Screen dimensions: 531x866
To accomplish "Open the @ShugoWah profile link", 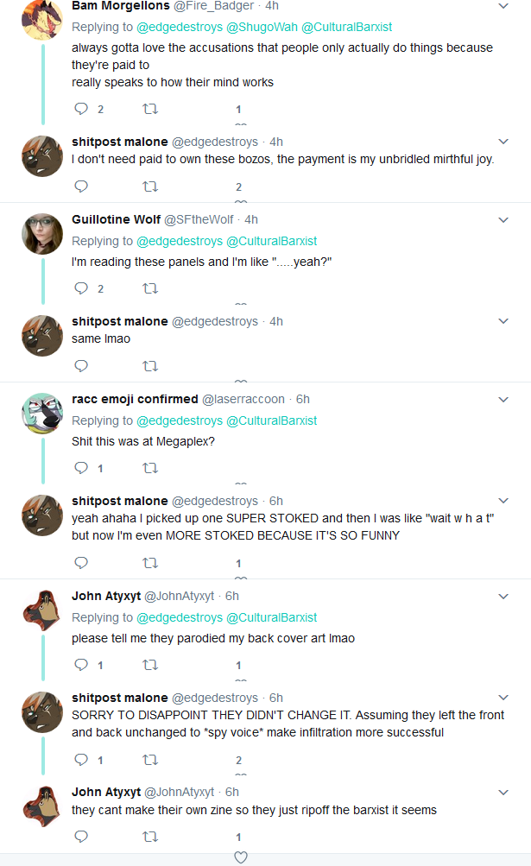I will pyautogui.click(x=262, y=27).
